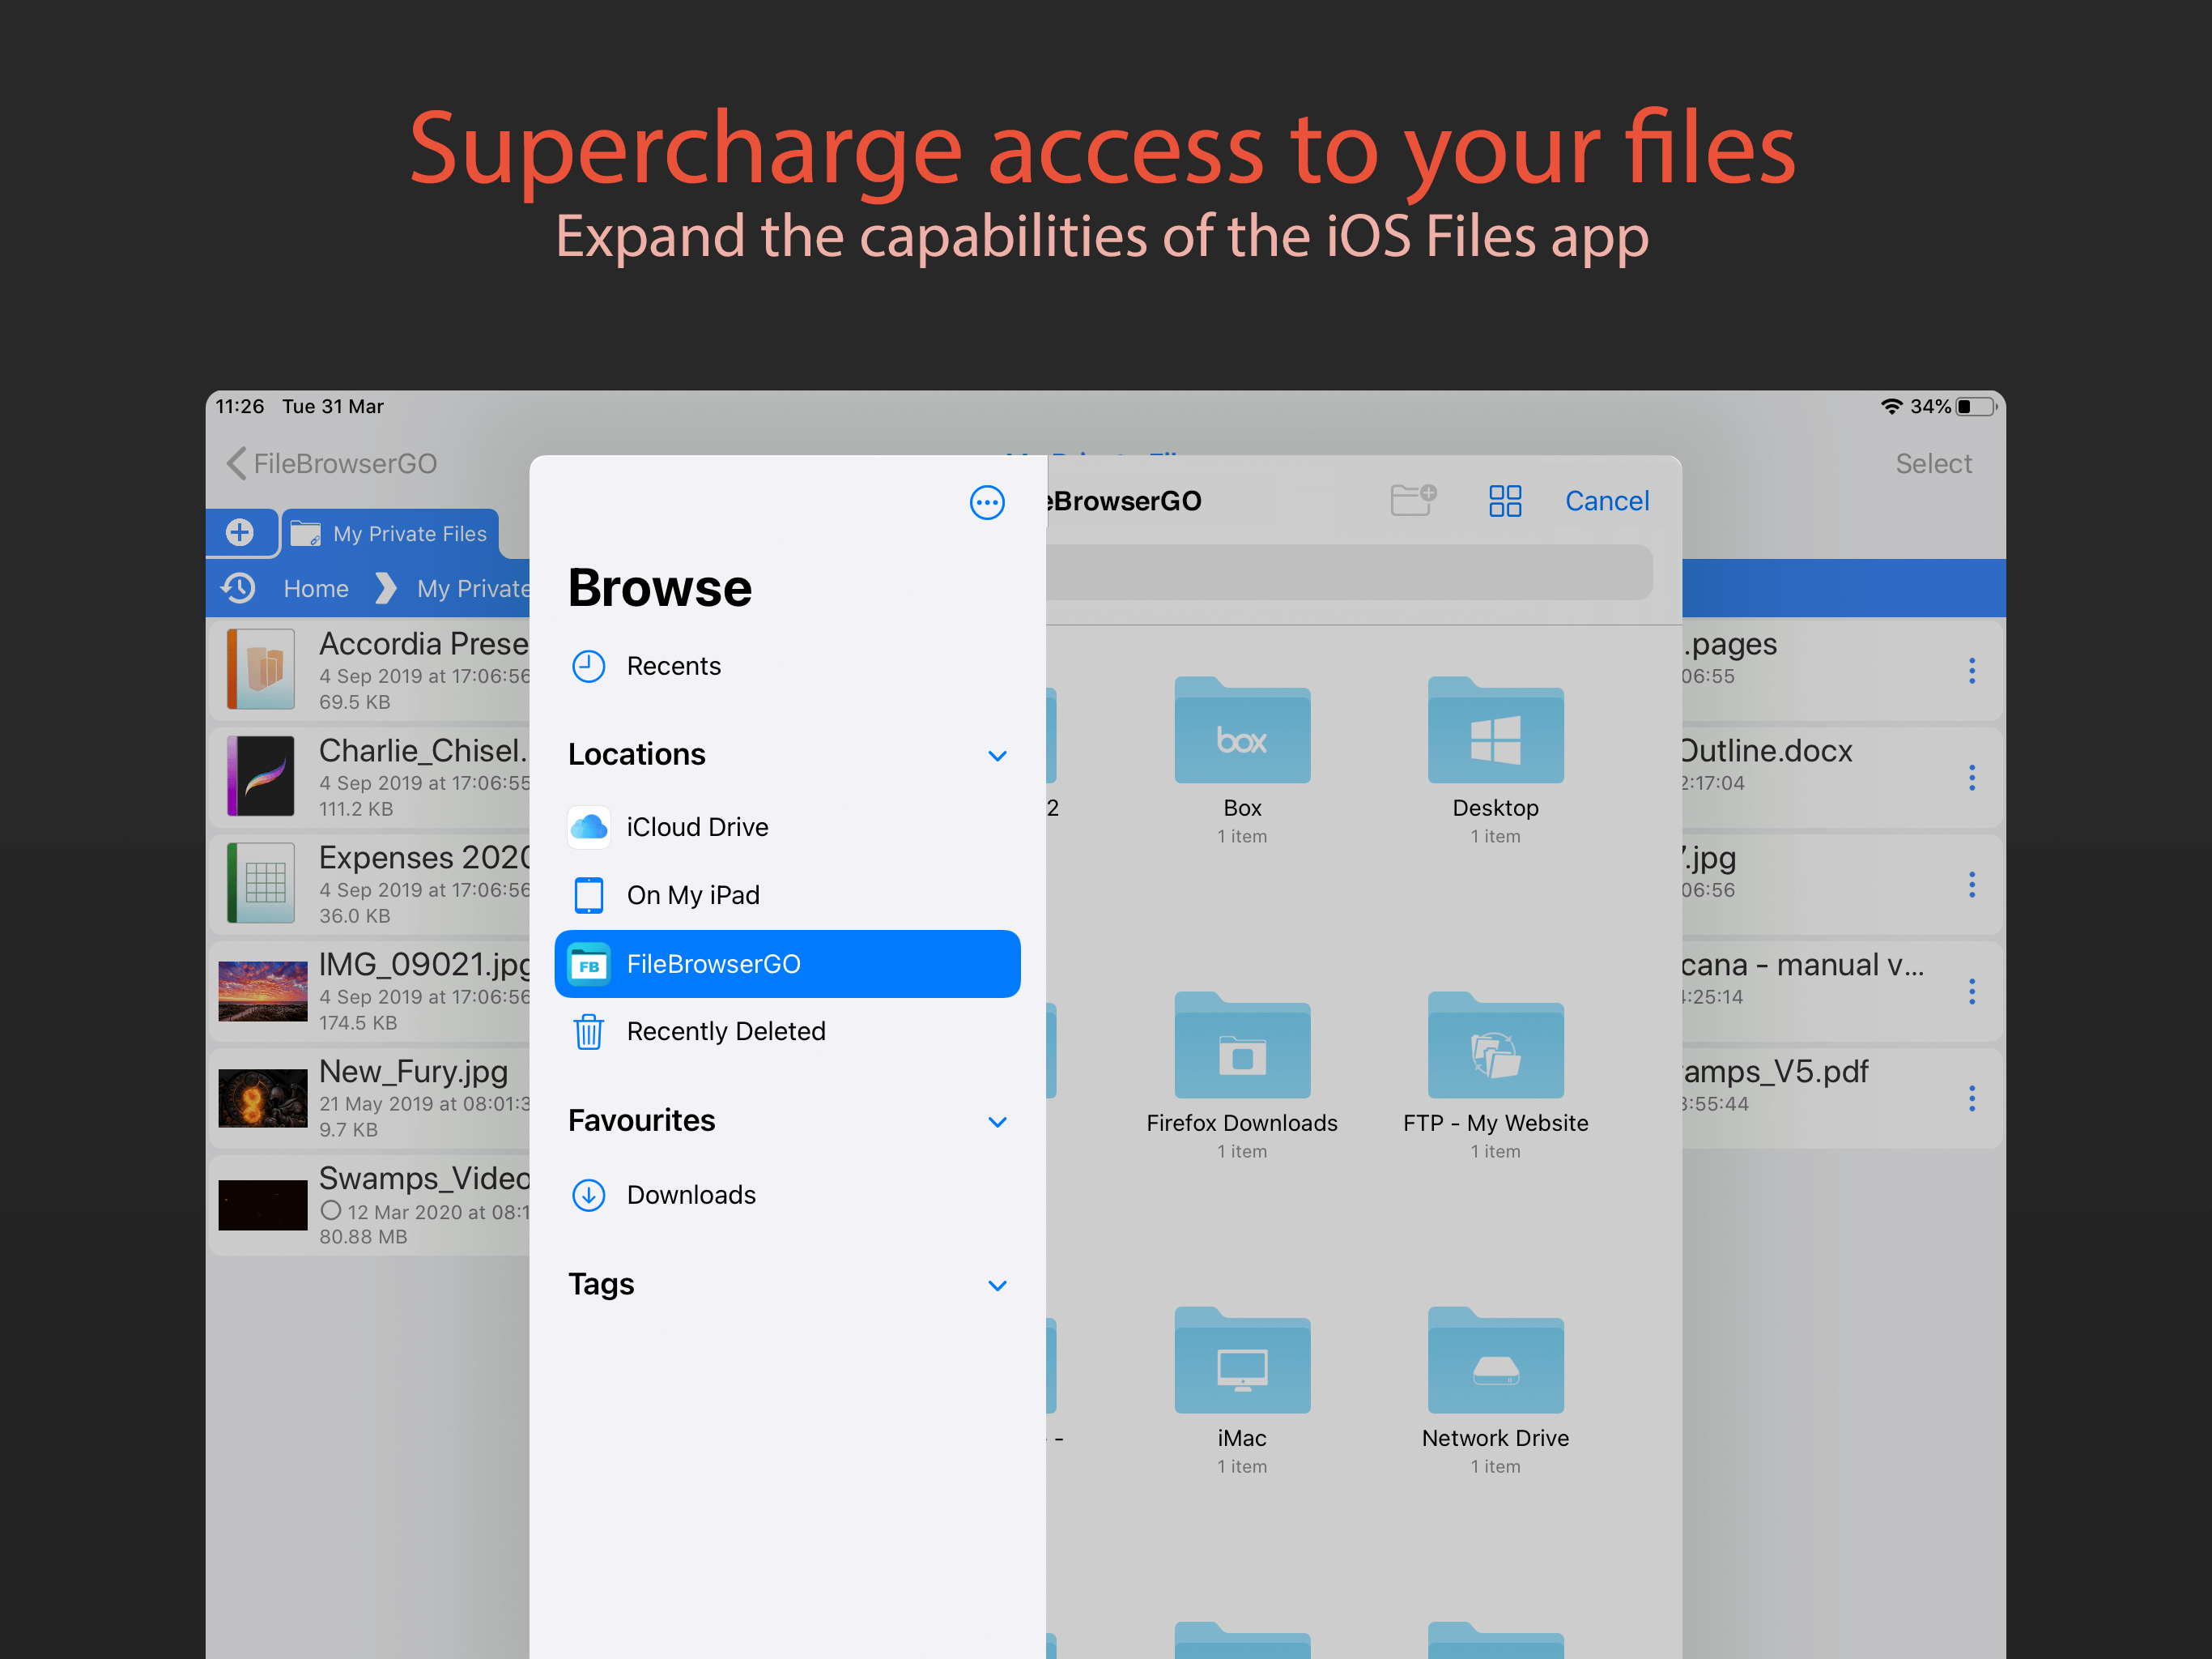Click the ellipsis options icon above Browse
This screenshot has width=2212, height=1659.
click(x=986, y=502)
